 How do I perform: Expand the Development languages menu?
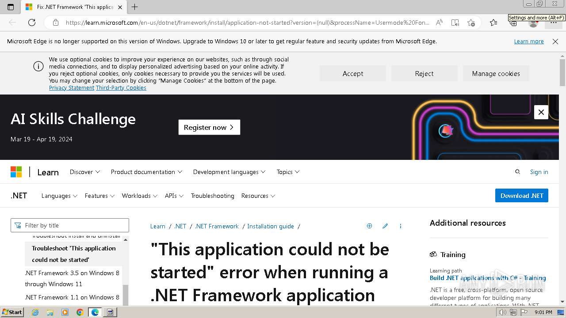click(229, 172)
